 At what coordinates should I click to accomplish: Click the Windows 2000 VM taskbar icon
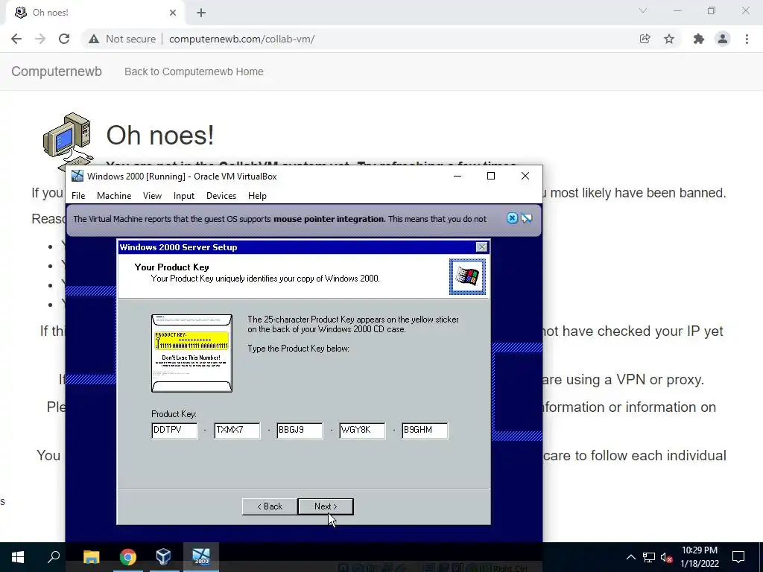[x=201, y=557]
